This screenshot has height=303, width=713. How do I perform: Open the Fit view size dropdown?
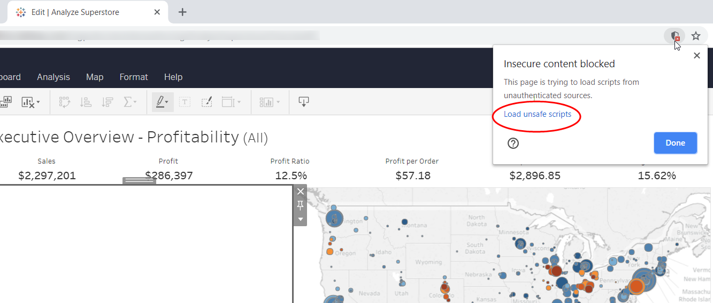pos(231,102)
